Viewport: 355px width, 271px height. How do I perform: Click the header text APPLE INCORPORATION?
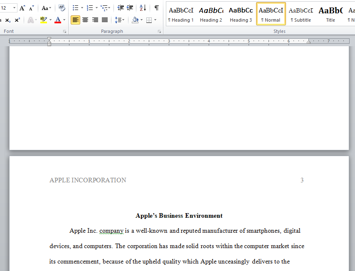point(88,180)
